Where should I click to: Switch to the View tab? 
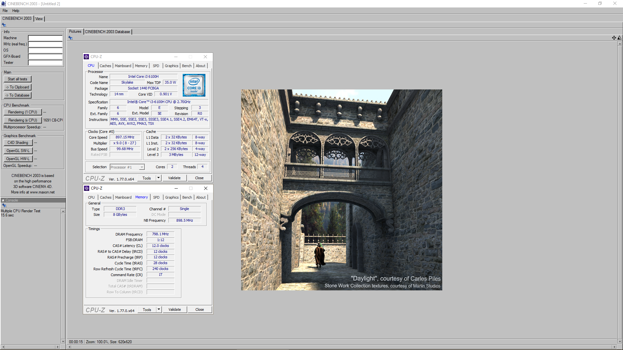tap(39, 19)
